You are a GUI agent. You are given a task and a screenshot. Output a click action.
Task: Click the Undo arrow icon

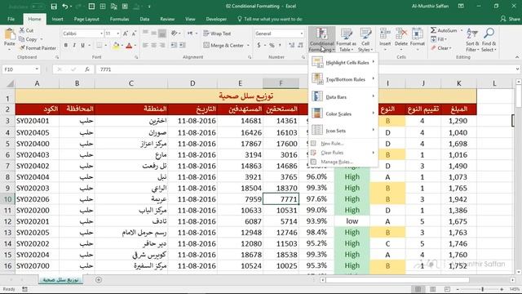65,7
